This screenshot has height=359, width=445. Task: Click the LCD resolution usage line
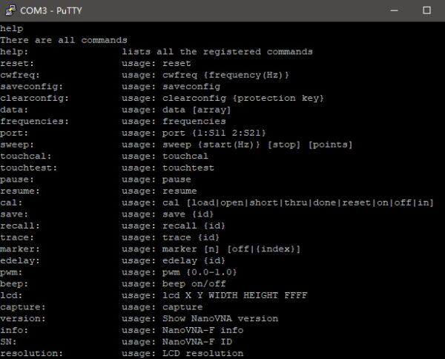coord(122,353)
